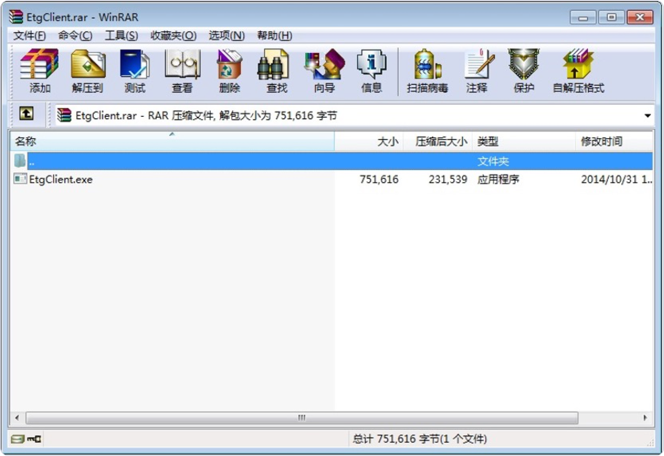
Task: Click the 解压到 (Extract To) icon
Action: (88, 71)
